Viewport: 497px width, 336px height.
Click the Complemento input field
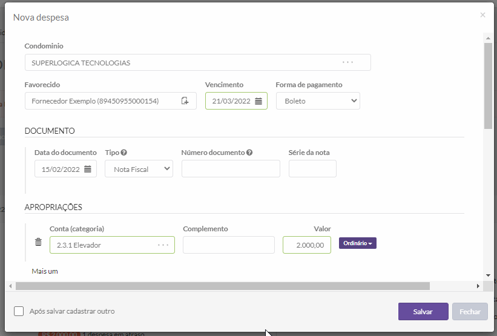[229, 245]
